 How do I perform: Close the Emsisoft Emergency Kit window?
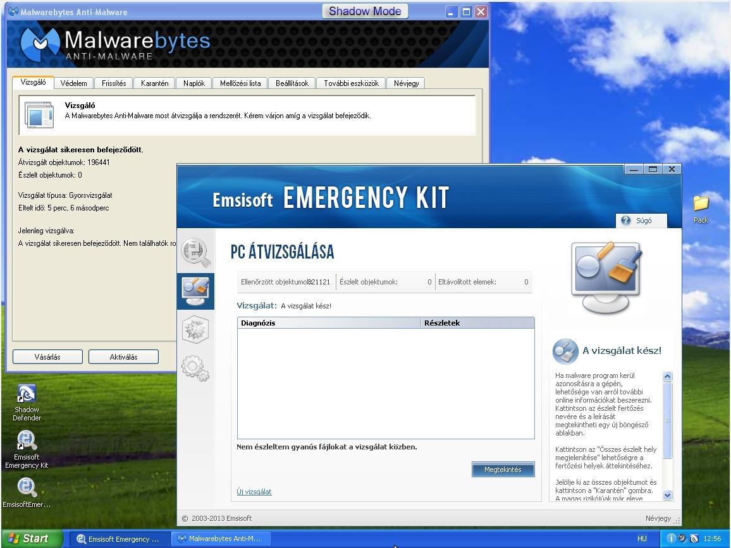672,169
